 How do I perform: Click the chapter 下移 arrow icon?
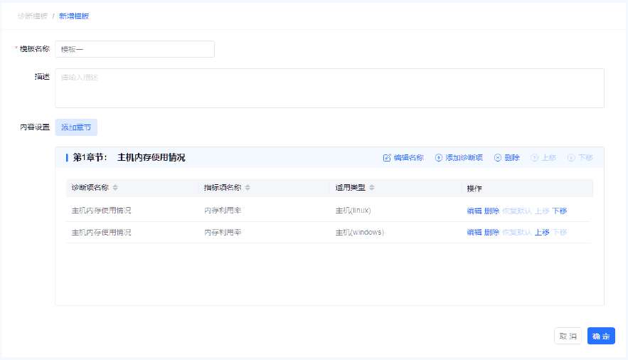(571, 158)
